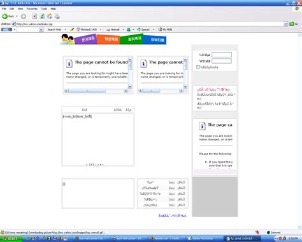Click the highlighter icon in MSN toolbar
The image size is (302, 242).
[x=72, y=29]
